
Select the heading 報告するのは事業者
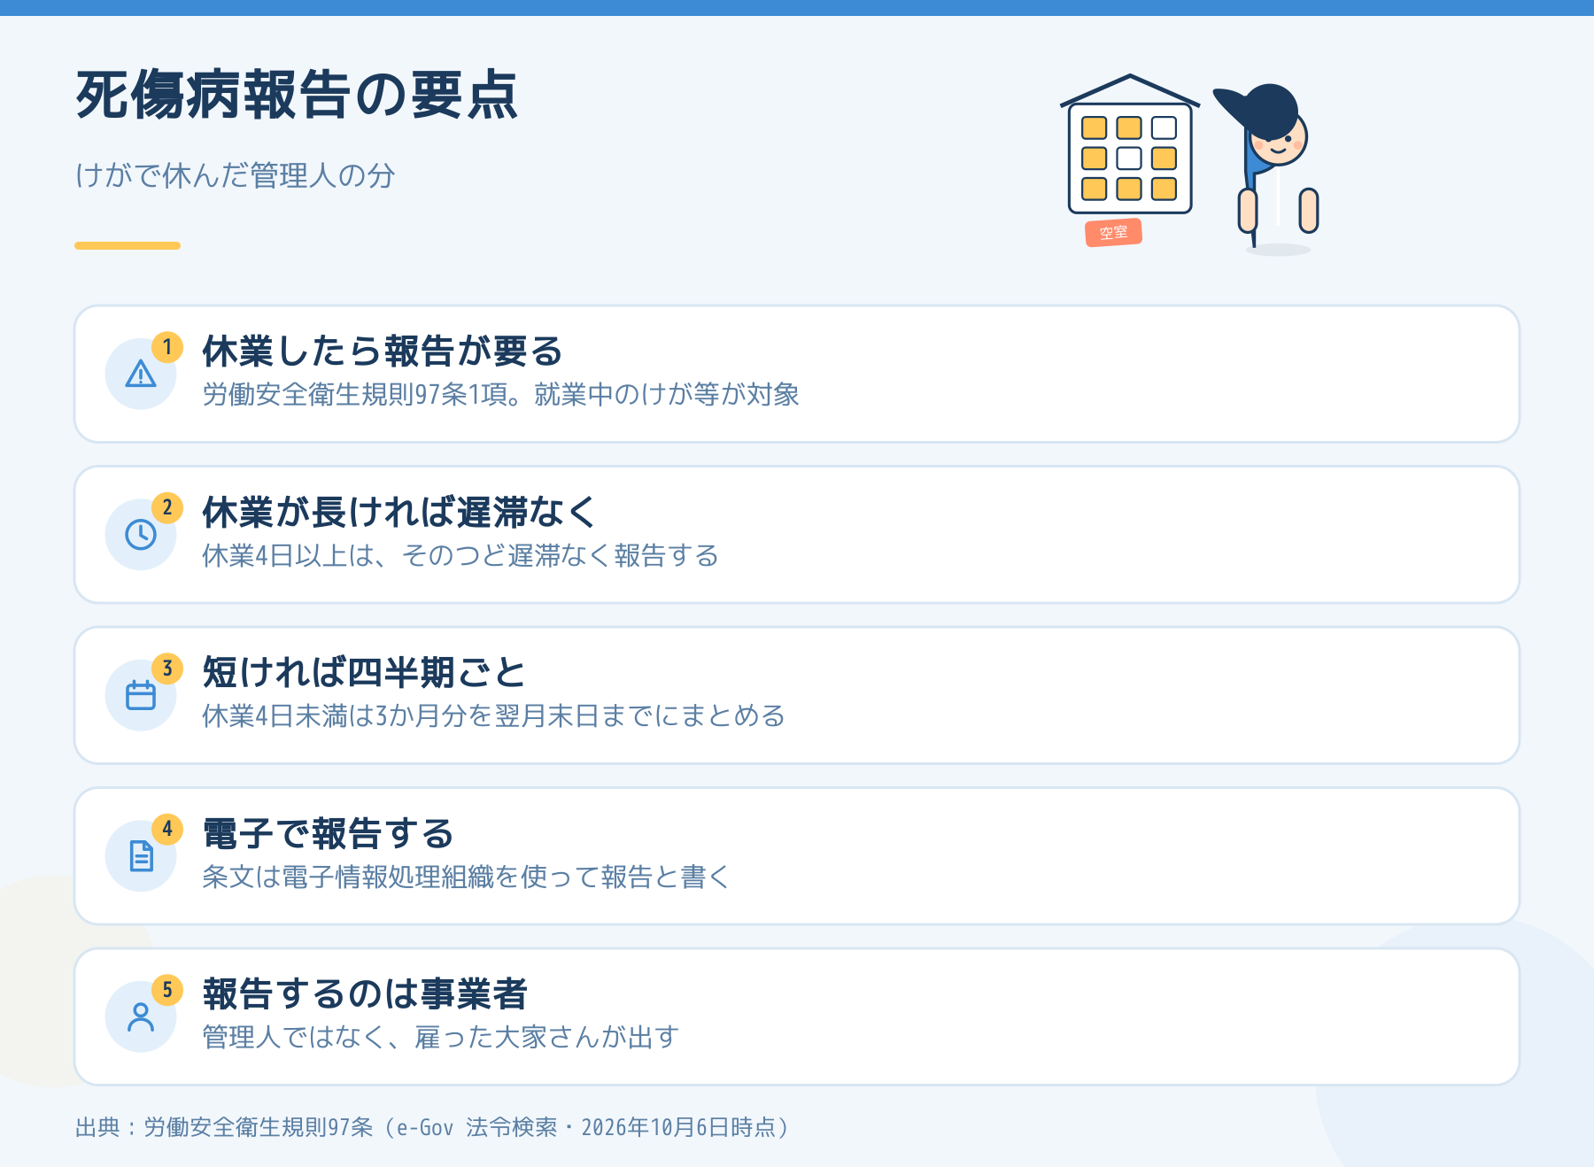pyautogui.click(x=365, y=994)
